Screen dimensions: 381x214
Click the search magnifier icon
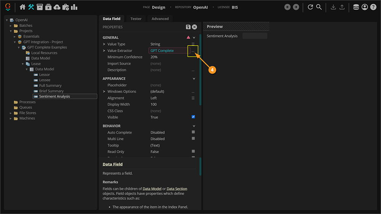tap(319, 7)
